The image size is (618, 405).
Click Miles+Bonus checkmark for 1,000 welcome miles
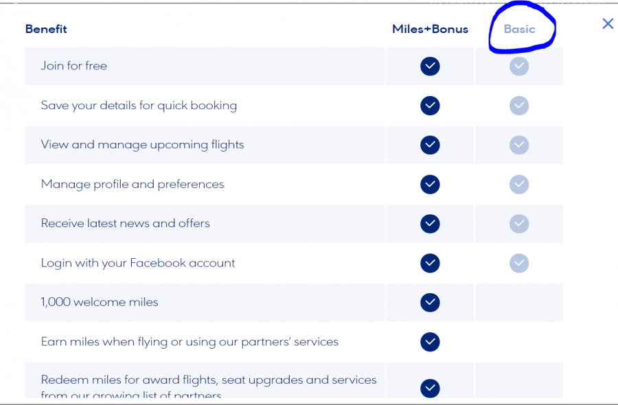coord(430,302)
